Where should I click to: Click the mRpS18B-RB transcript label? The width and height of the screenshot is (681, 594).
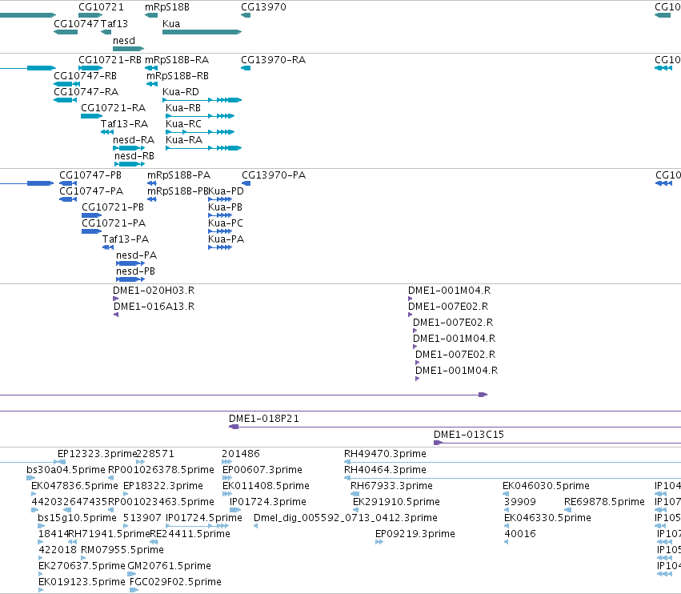[x=177, y=75]
